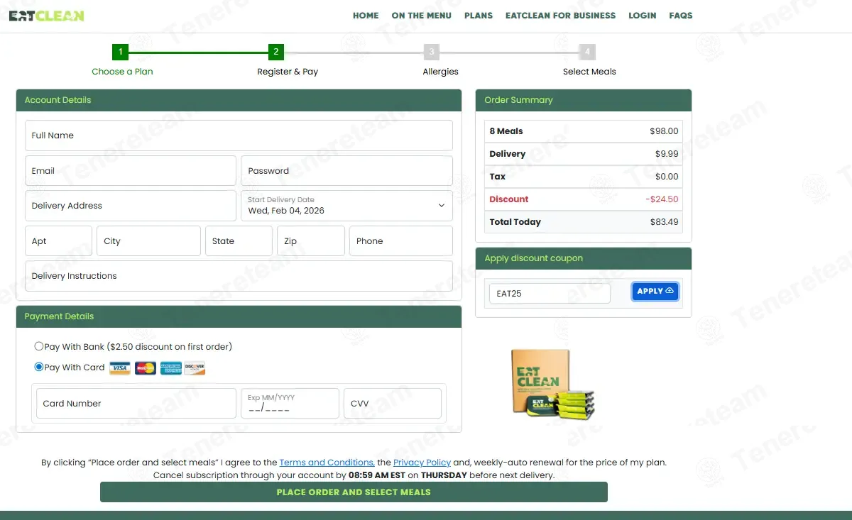The height and width of the screenshot is (520, 852).
Task: Click the Visa card icon
Action: click(x=120, y=368)
